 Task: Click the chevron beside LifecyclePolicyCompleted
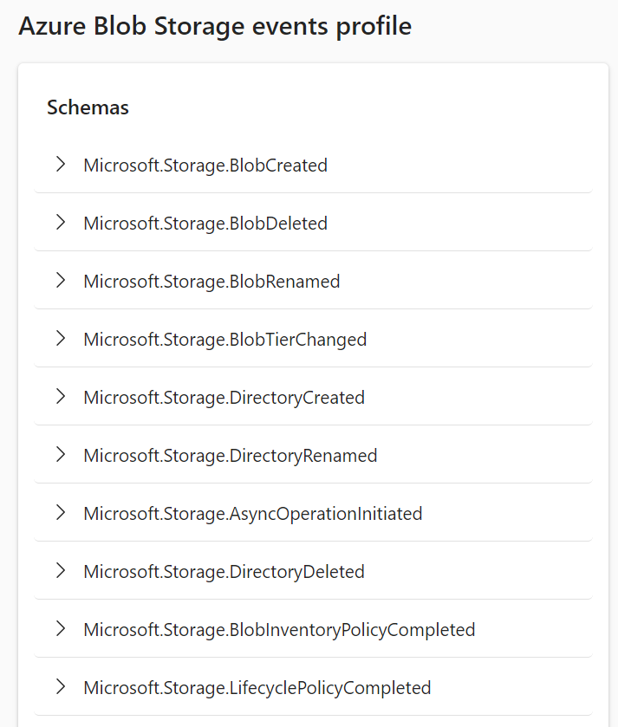coord(60,687)
